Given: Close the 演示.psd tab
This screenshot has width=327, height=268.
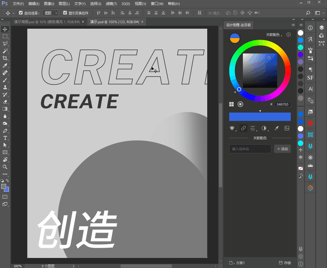Looking at the screenshot, I should pos(142,22).
